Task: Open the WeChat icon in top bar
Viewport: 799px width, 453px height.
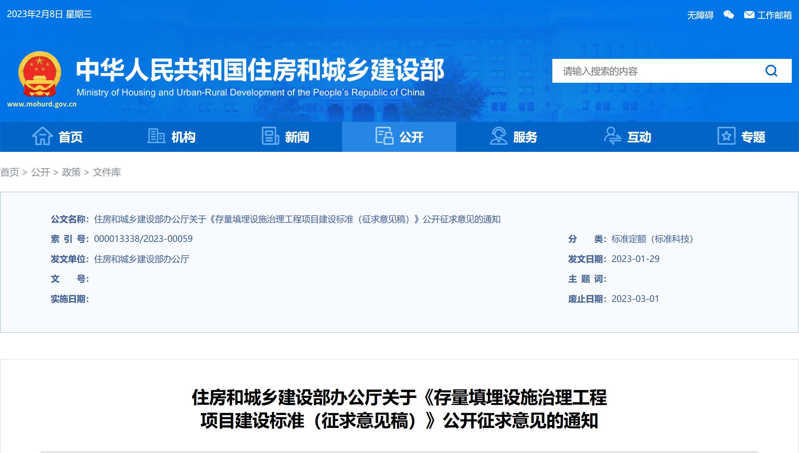Action: pyautogui.click(x=729, y=15)
